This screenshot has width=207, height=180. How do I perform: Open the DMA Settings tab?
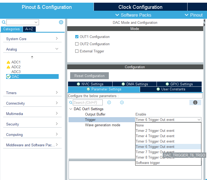click(134, 84)
